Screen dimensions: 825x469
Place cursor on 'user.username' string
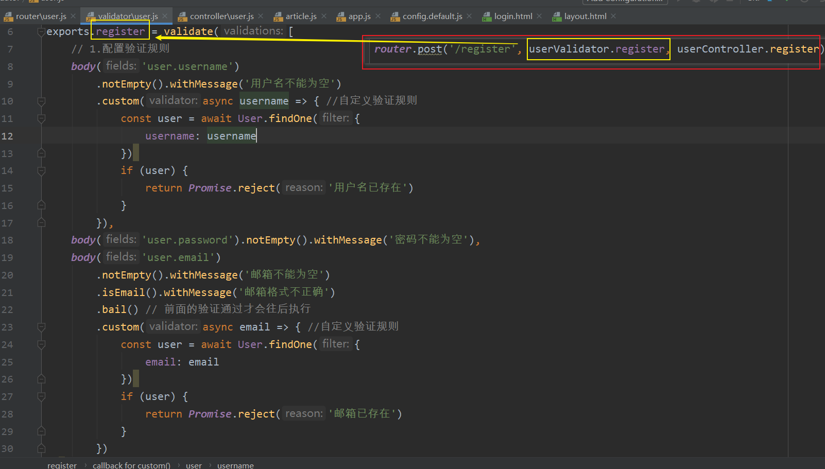point(187,67)
